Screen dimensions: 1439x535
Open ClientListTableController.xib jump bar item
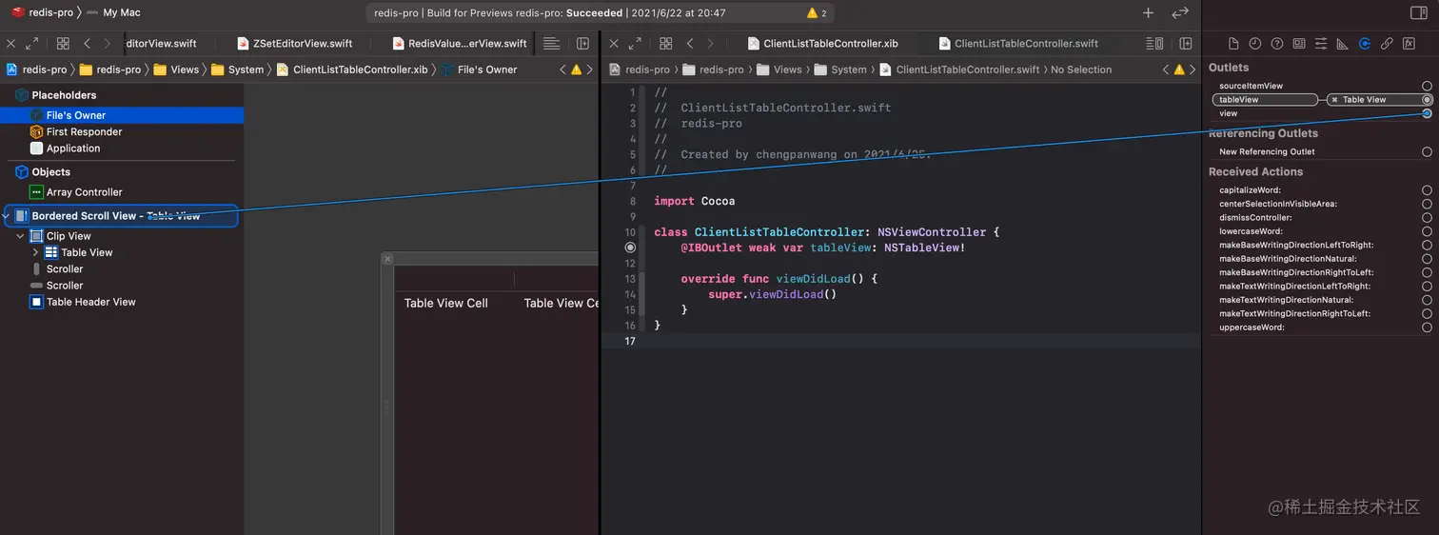coord(352,69)
